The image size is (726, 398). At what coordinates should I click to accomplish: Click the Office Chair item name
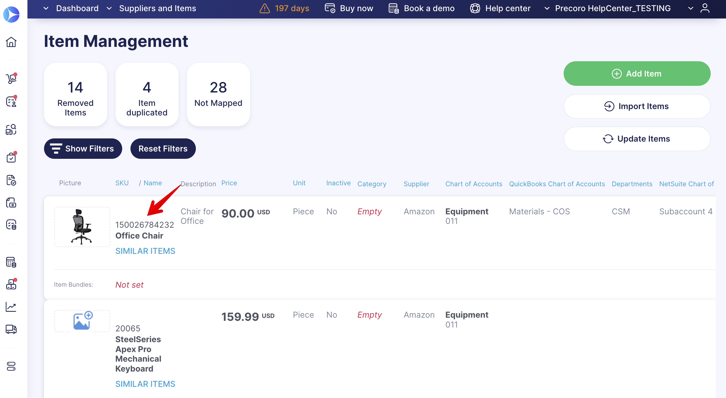[139, 236]
